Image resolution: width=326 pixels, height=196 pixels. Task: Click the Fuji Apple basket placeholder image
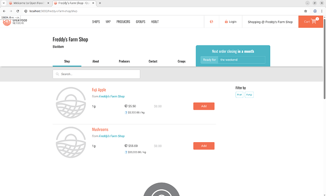click(x=71, y=102)
